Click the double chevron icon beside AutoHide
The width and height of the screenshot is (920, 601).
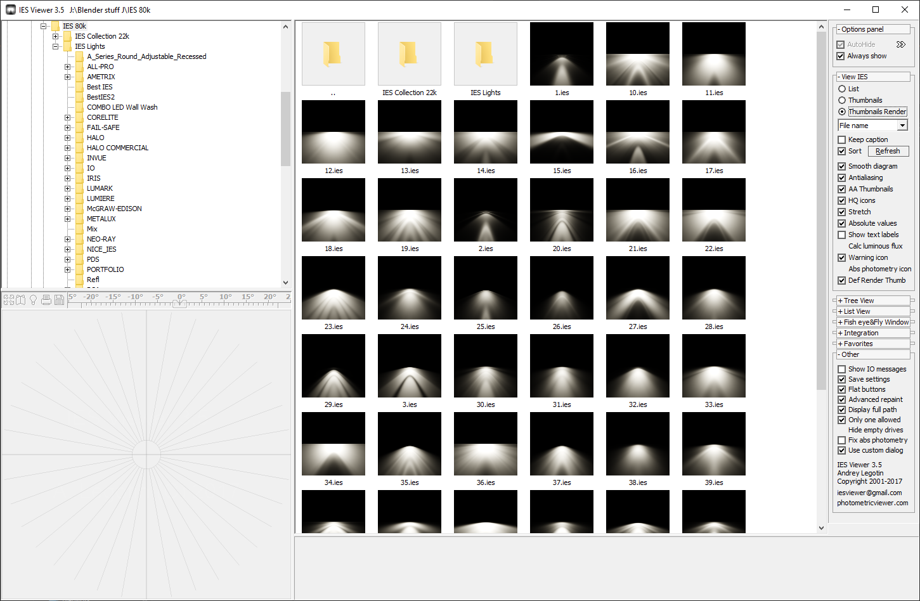[901, 44]
